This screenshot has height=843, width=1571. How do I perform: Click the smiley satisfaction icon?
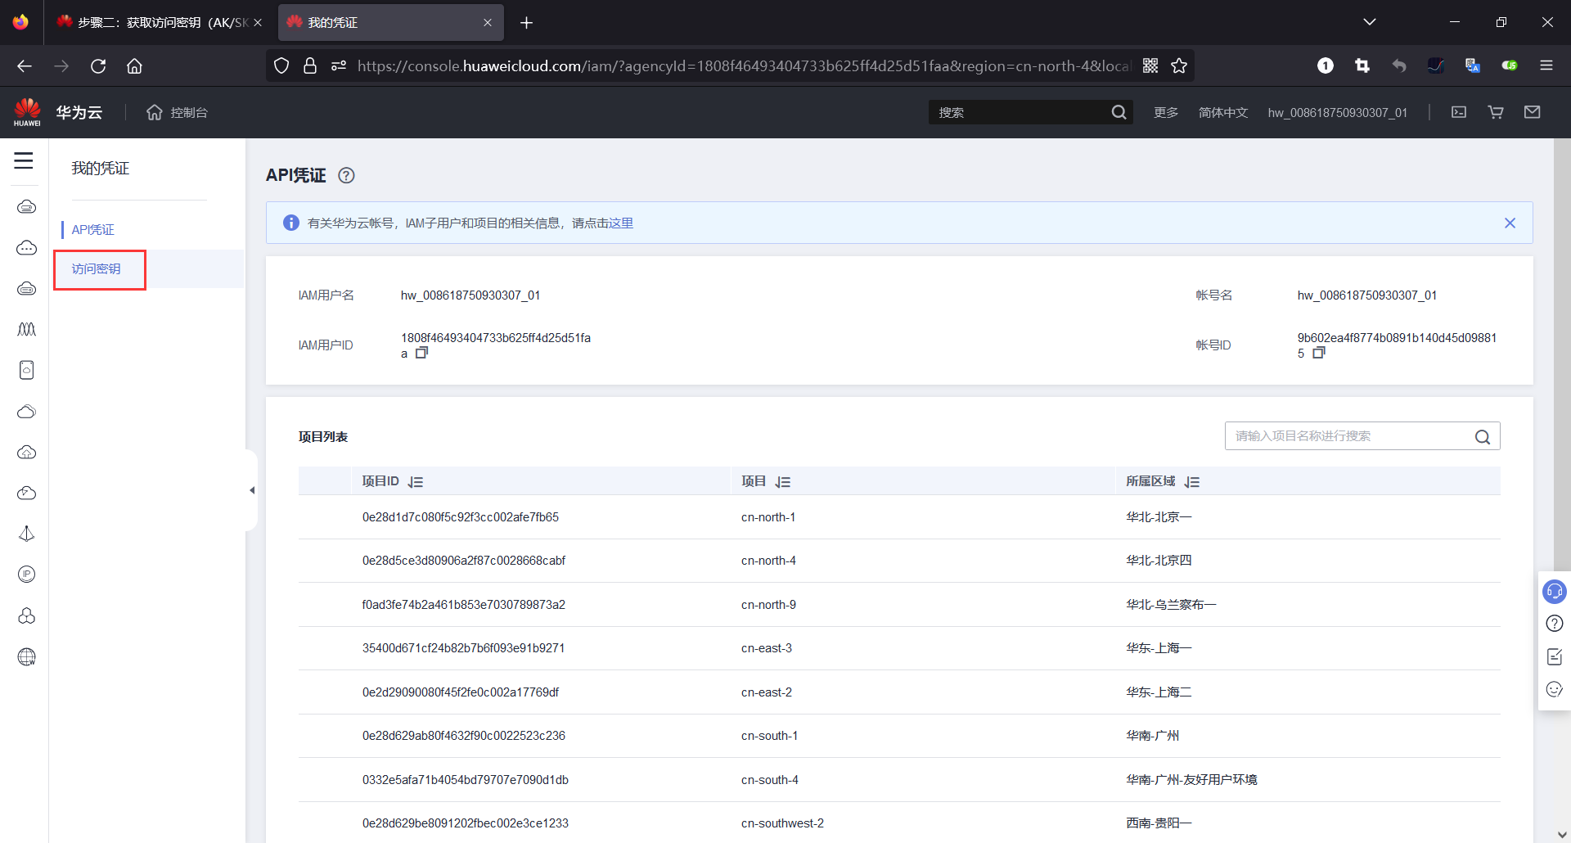1555,689
